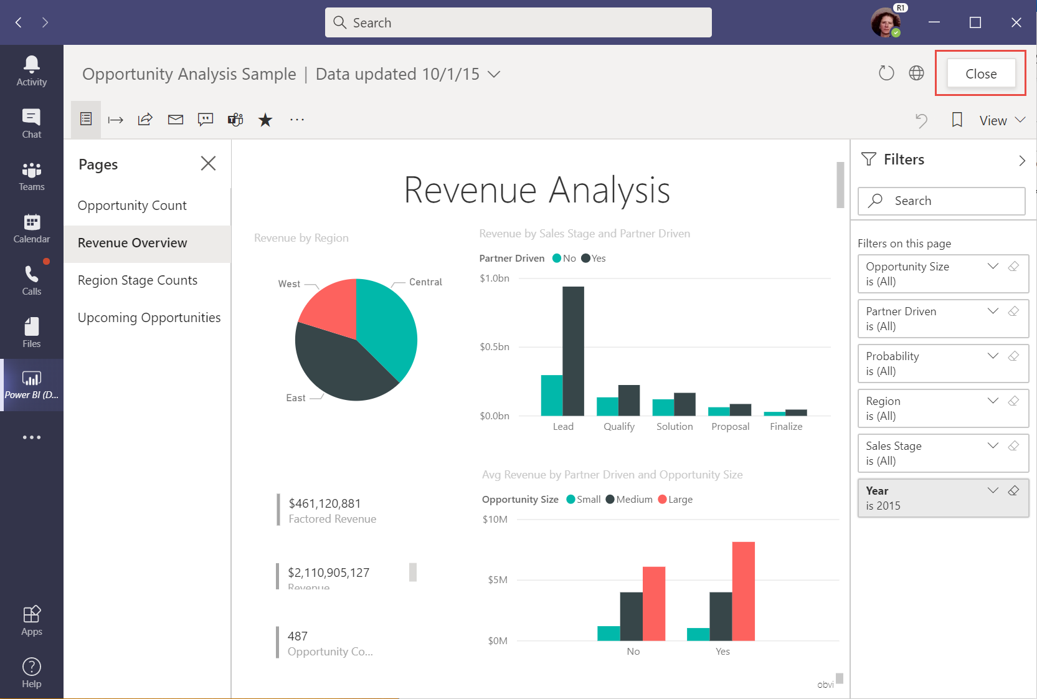Viewport: 1037px width, 699px height.
Task: Add this report to favorites
Action: click(x=265, y=120)
